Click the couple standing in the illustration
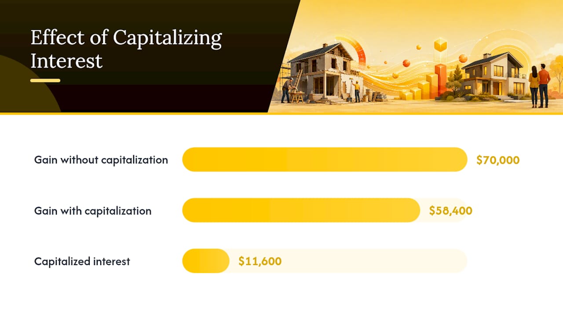This screenshot has width=563, height=316. 539,86
